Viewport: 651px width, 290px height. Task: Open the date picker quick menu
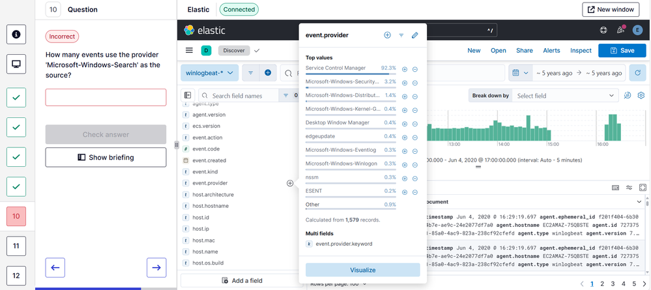(x=519, y=73)
